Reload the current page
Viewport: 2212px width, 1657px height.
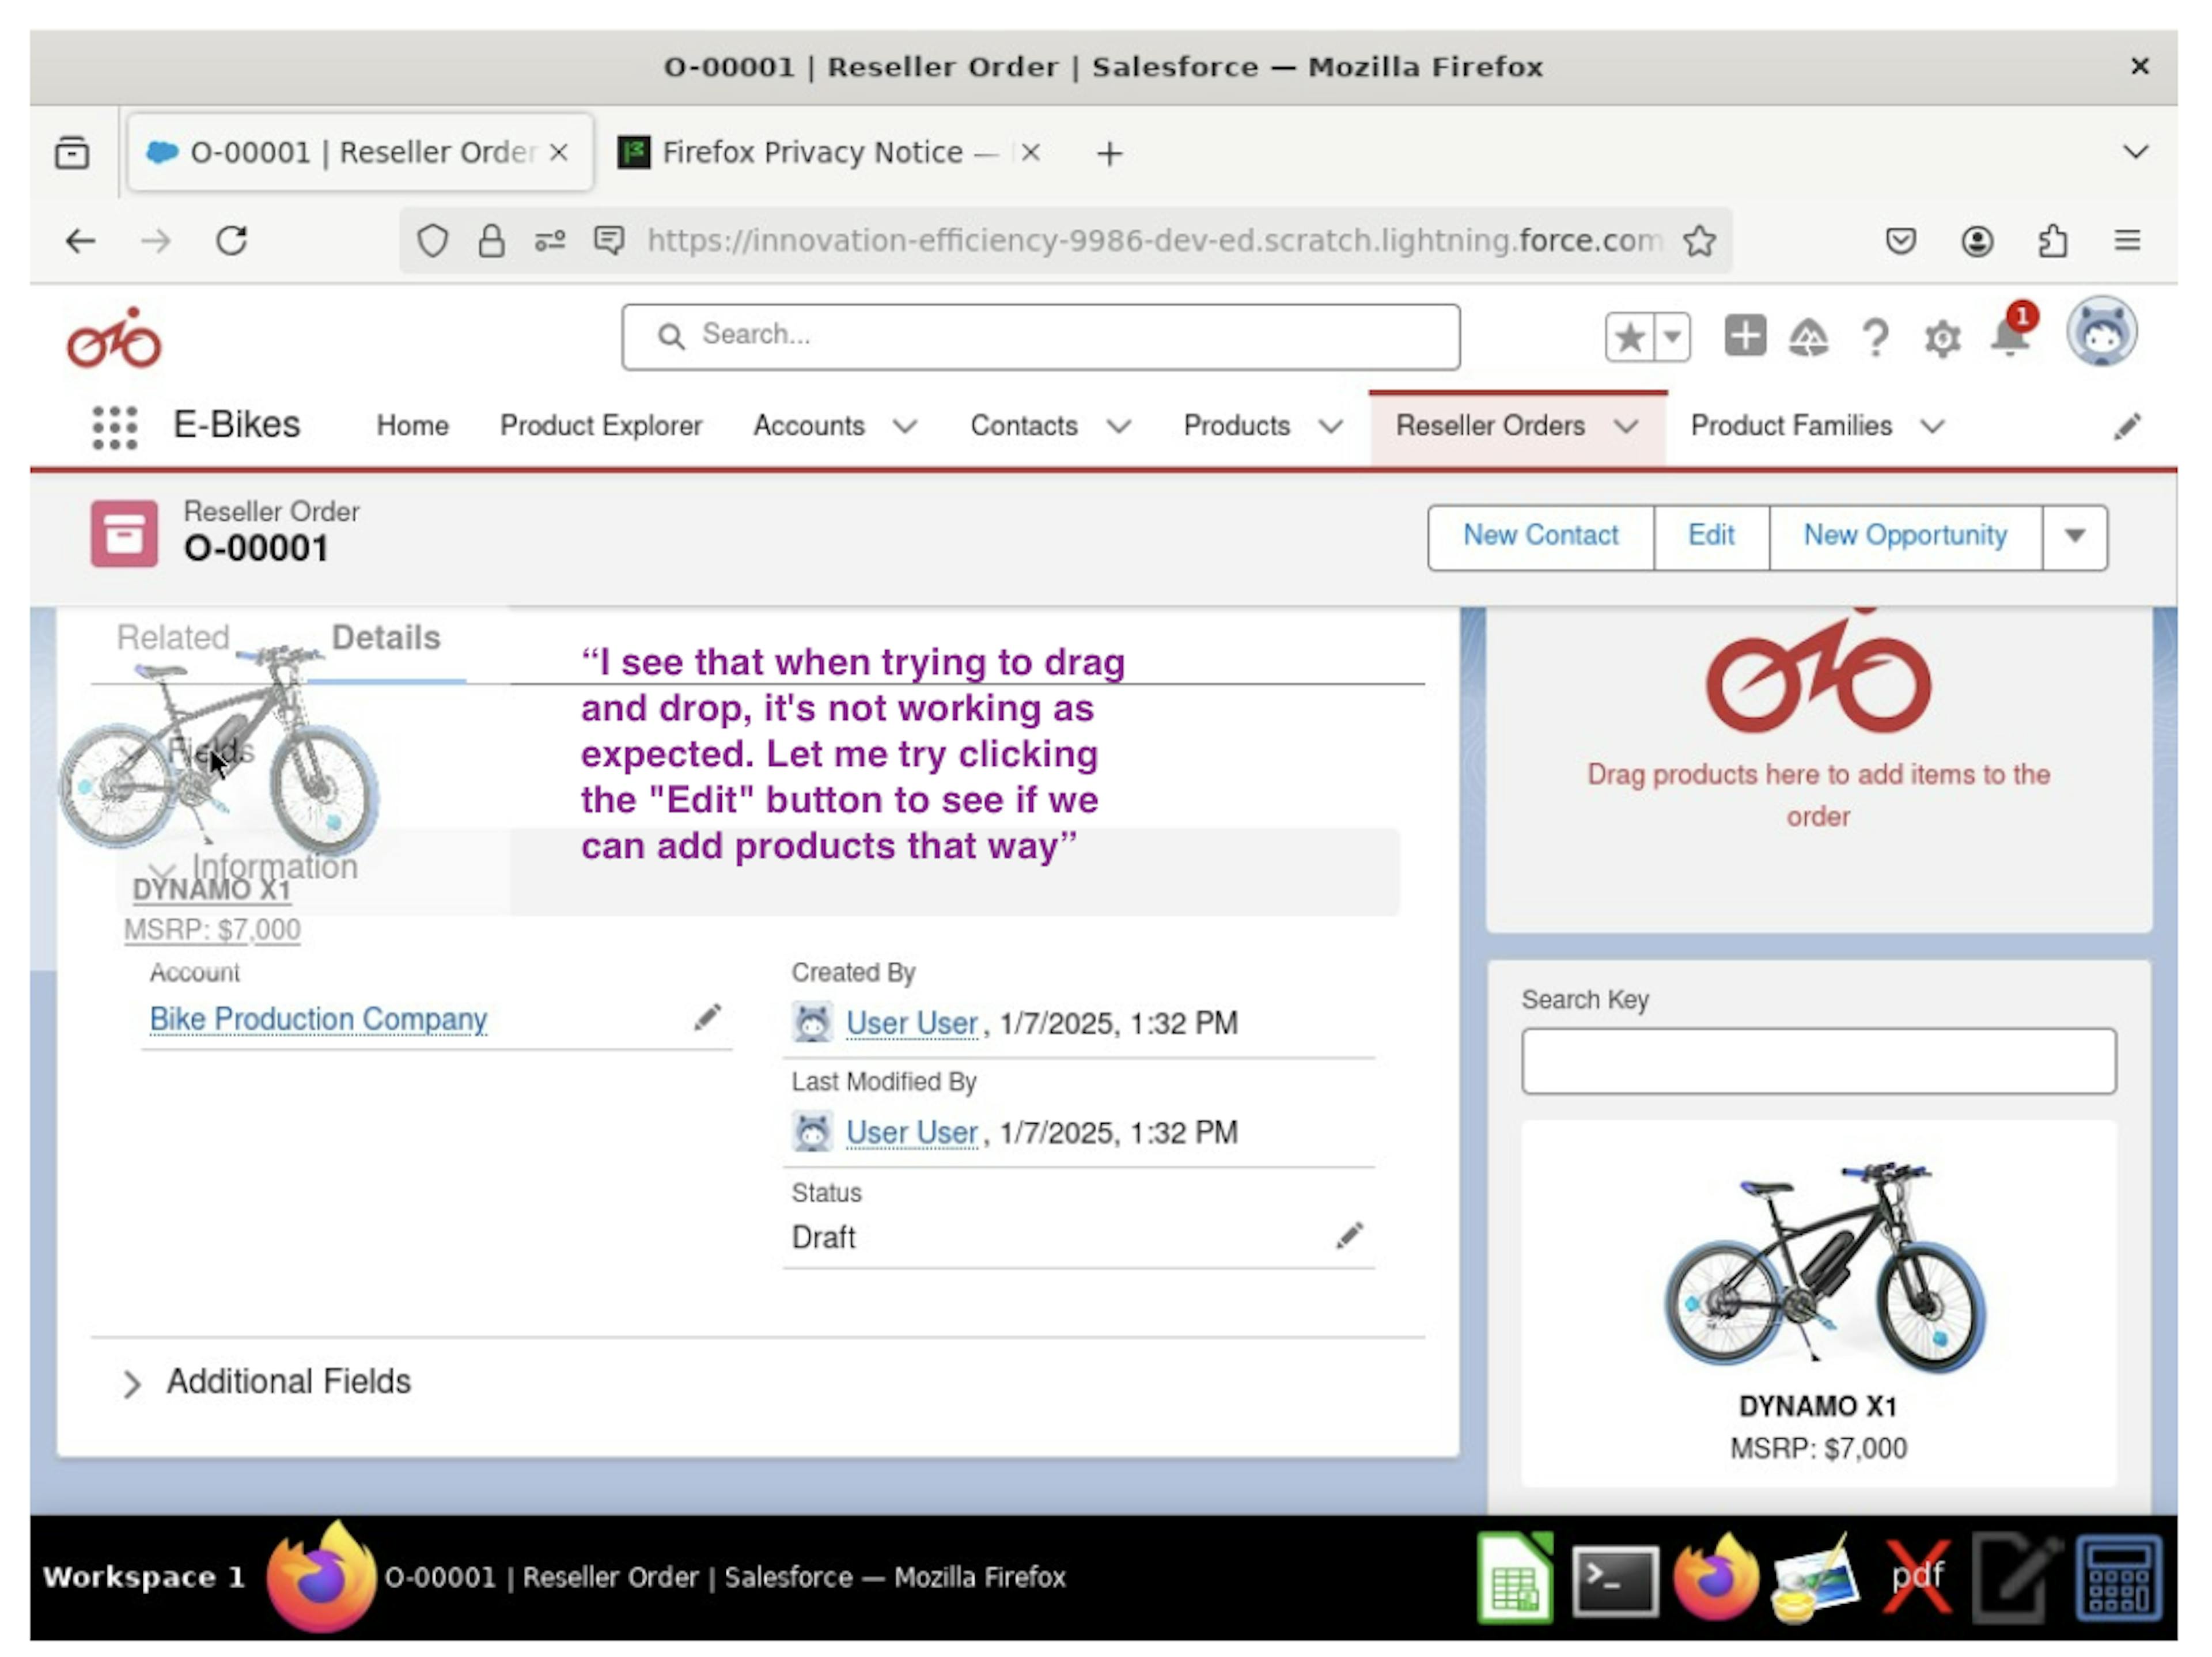pyautogui.click(x=232, y=241)
